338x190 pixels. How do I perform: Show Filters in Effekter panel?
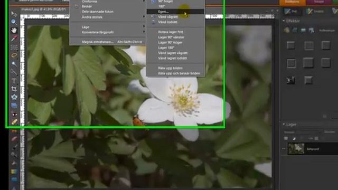click(286, 30)
